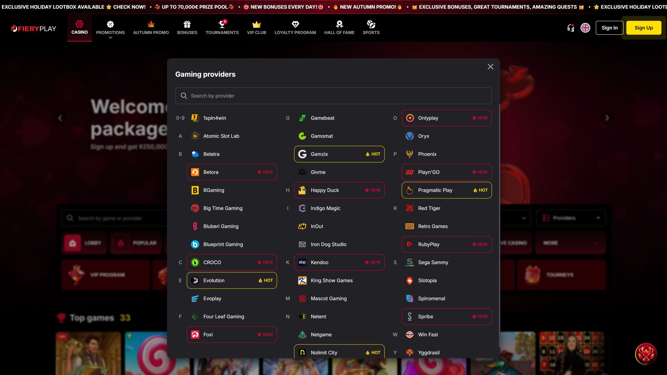Select the Netgame provider
The height and width of the screenshot is (375, 667).
[339, 335]
